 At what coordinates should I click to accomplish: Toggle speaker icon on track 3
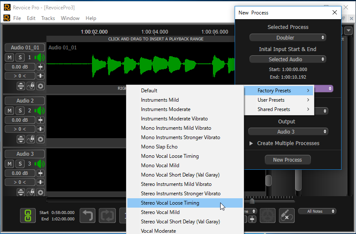pos(40,164)
